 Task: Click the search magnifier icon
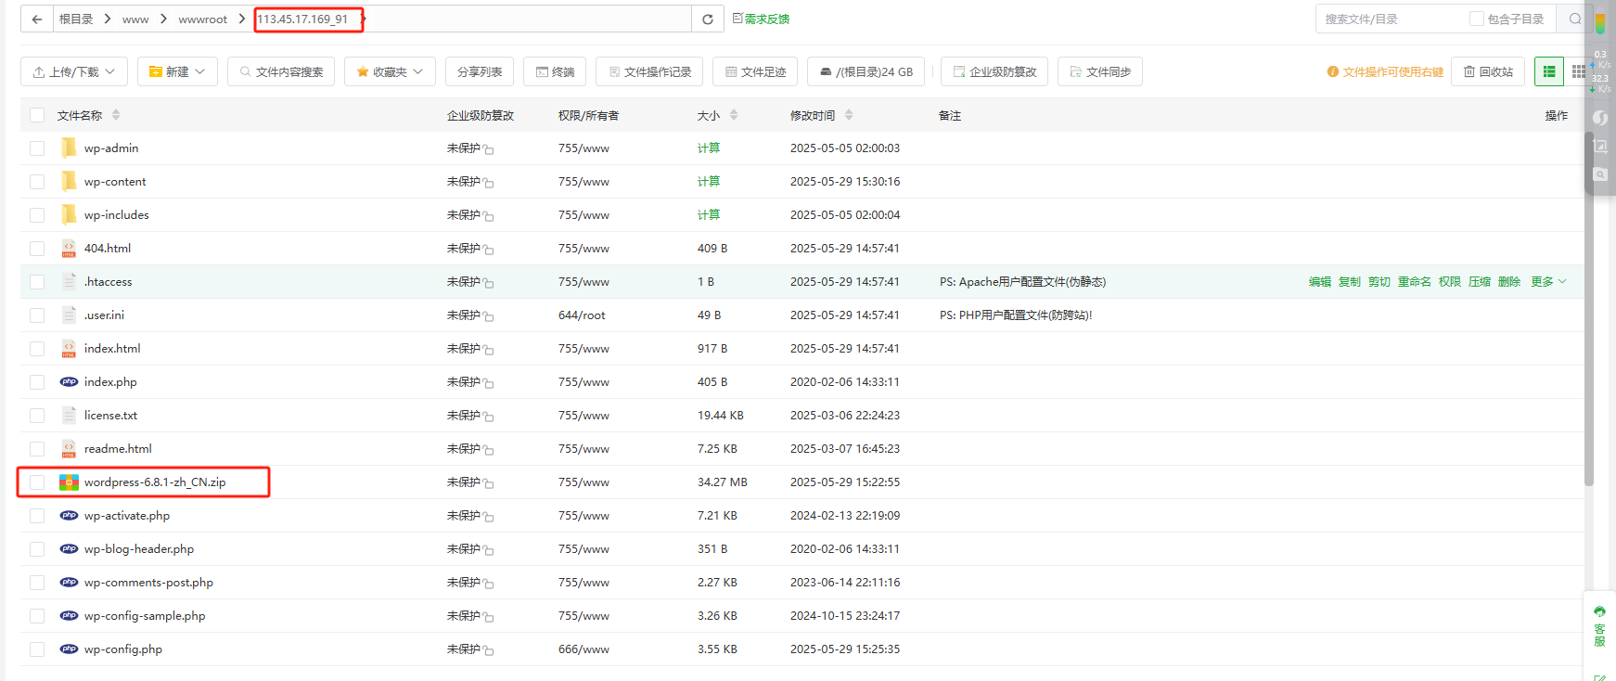coord(1574,19)
